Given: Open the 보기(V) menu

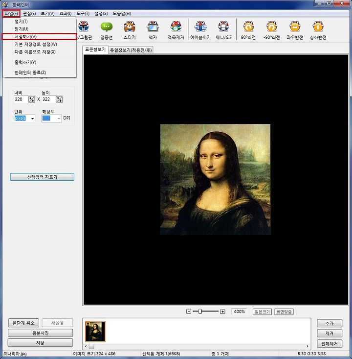Looking at the screenshot, I should (x=47, y=14).
